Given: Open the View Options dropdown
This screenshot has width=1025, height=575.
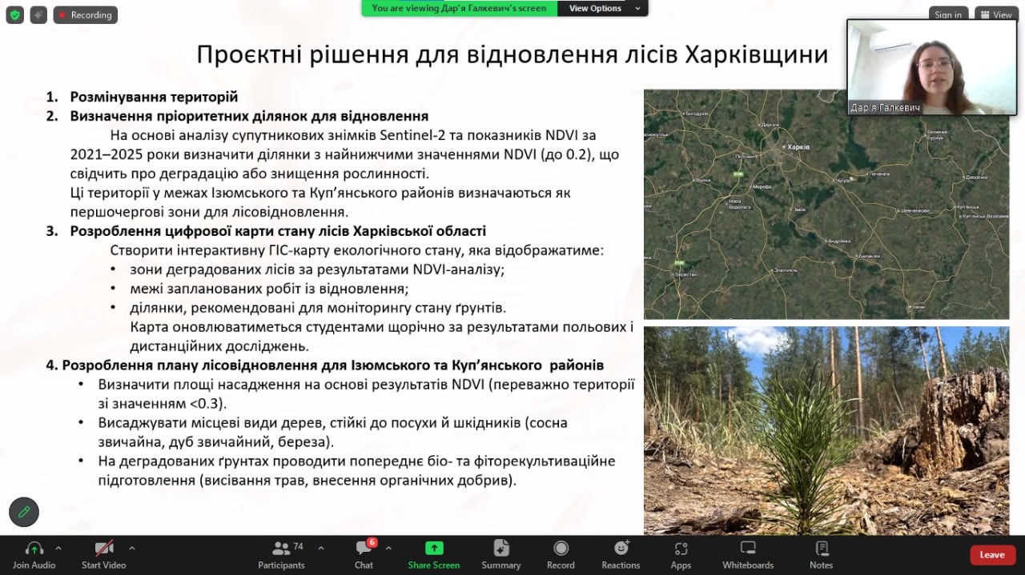Looking at the screenshot, I should click(604, 8).
